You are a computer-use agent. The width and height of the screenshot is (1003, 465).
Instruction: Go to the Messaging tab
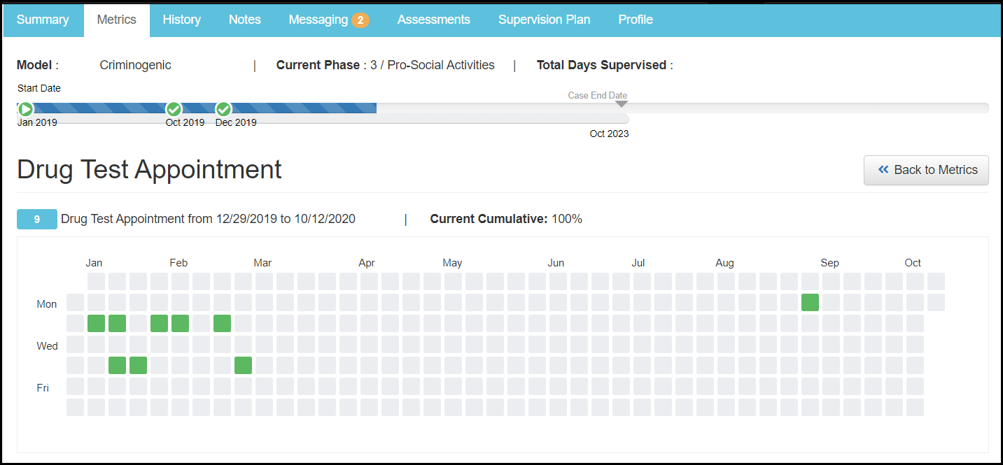click(318, 20)
